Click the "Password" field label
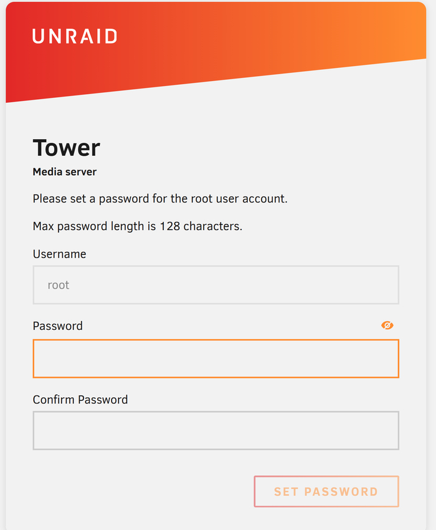Screen dimensions: 436x530 (x=57, y=325)
